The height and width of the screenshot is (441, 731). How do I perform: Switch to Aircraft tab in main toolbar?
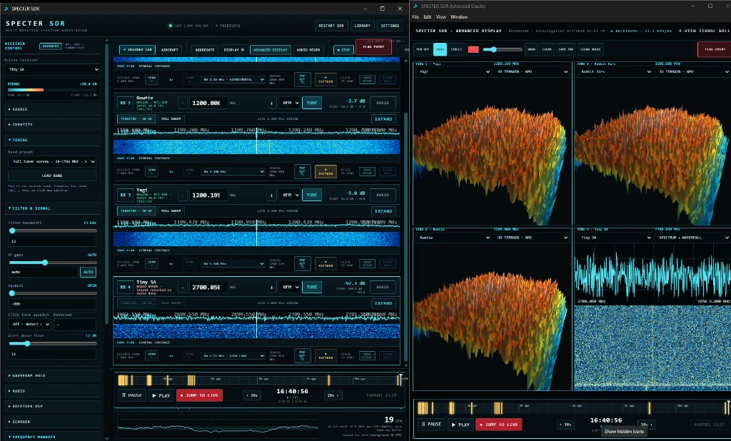(169, 49)
